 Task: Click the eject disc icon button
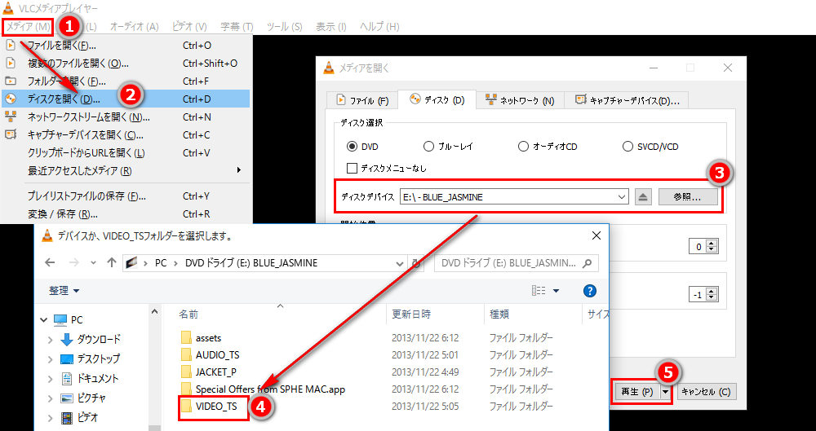[644, 197]
